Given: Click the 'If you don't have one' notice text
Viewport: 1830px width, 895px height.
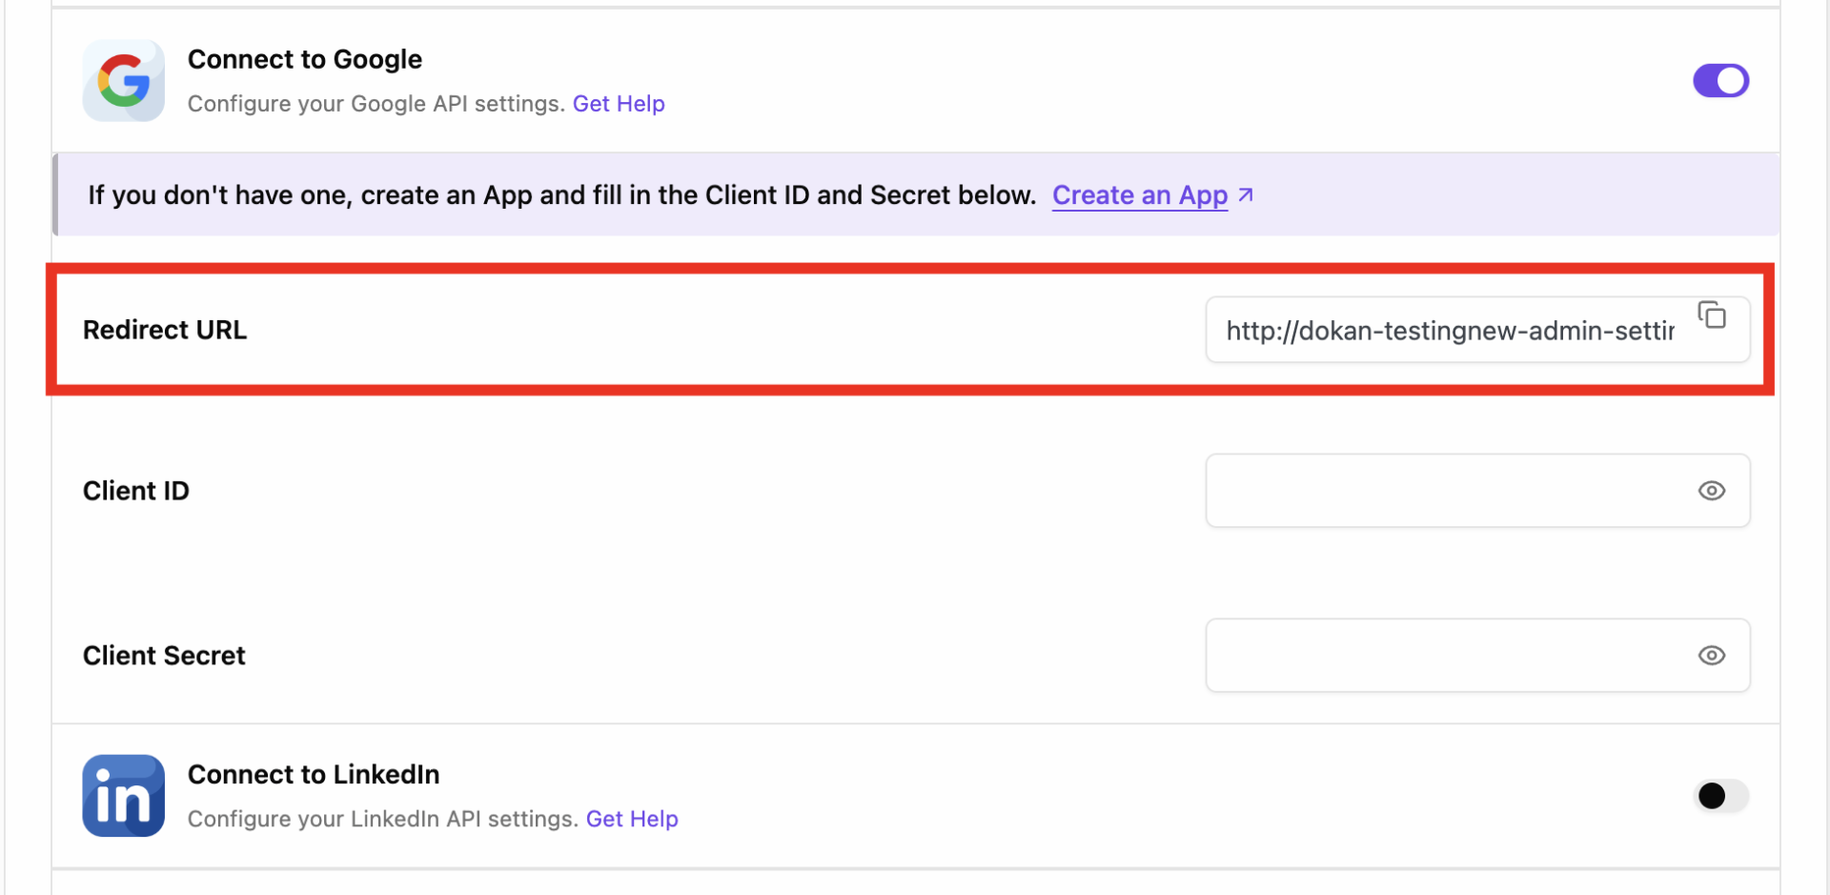Looking at the screenshot, I should click(562, 195).
